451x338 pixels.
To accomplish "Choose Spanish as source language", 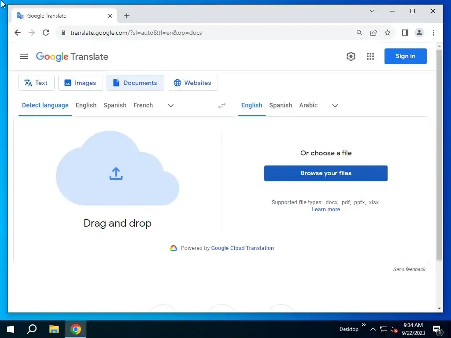I will tap(115, 105).
